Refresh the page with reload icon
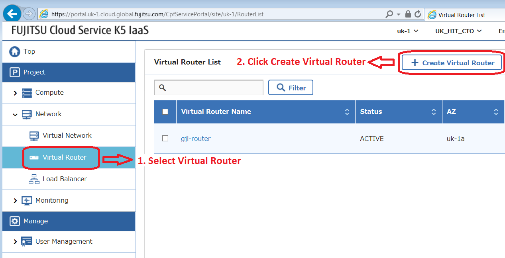 418,14
